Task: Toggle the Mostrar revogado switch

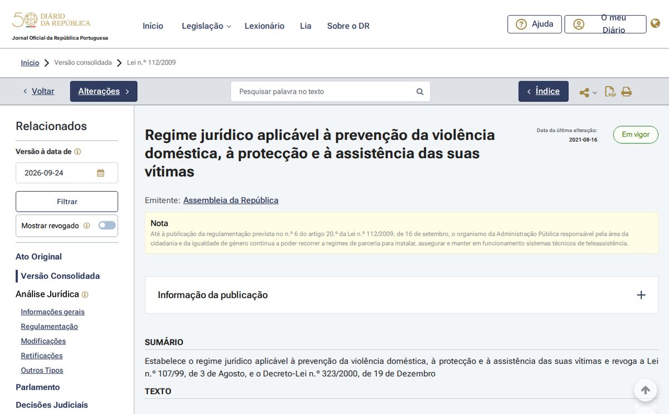Action: 107,226
